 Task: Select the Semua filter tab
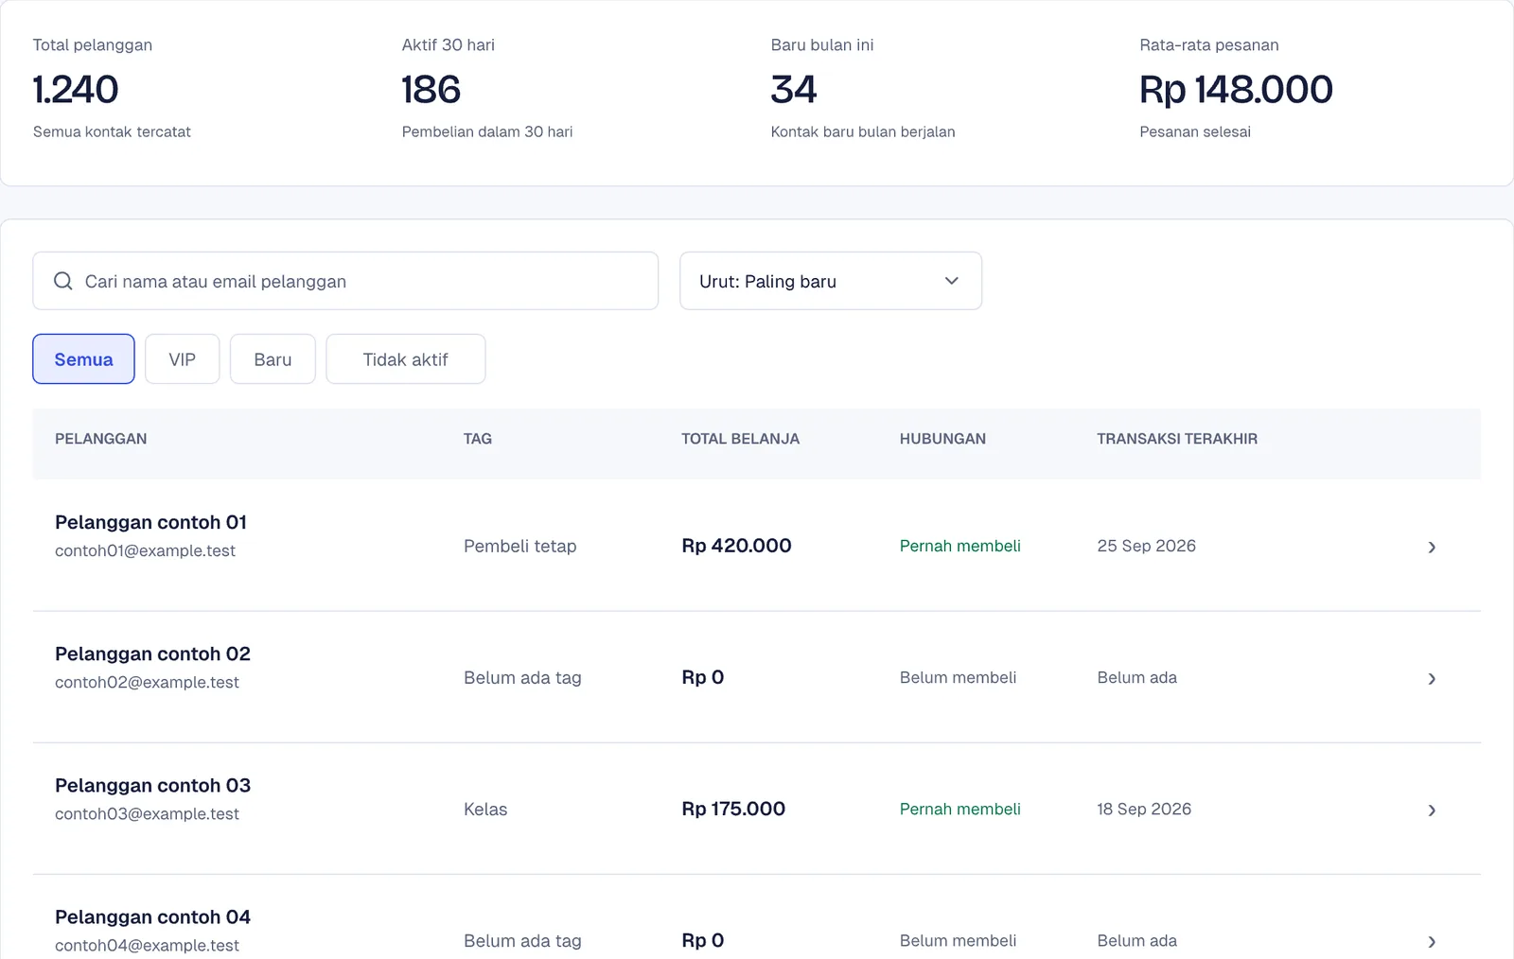pos(83,359)
